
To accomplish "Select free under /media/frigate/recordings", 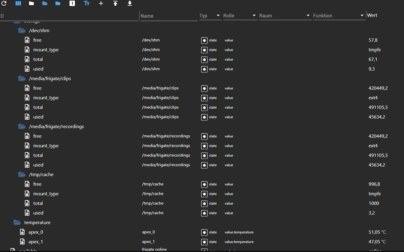I will (37, 136).
